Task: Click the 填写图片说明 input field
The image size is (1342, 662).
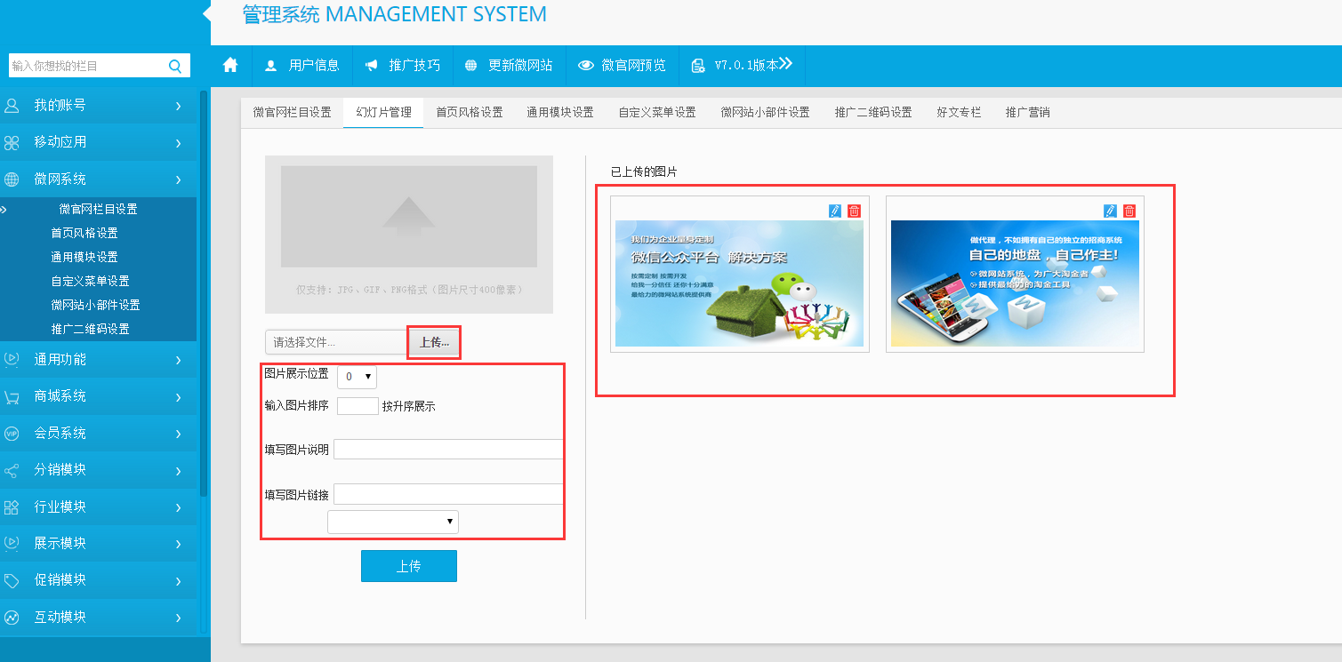Action: tap(448, 450)
